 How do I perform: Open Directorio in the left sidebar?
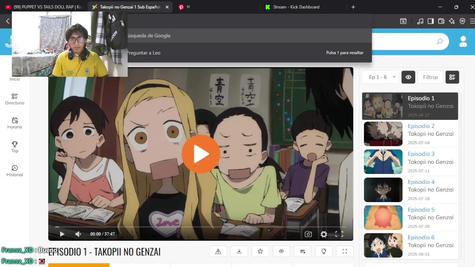coord(14,99)
